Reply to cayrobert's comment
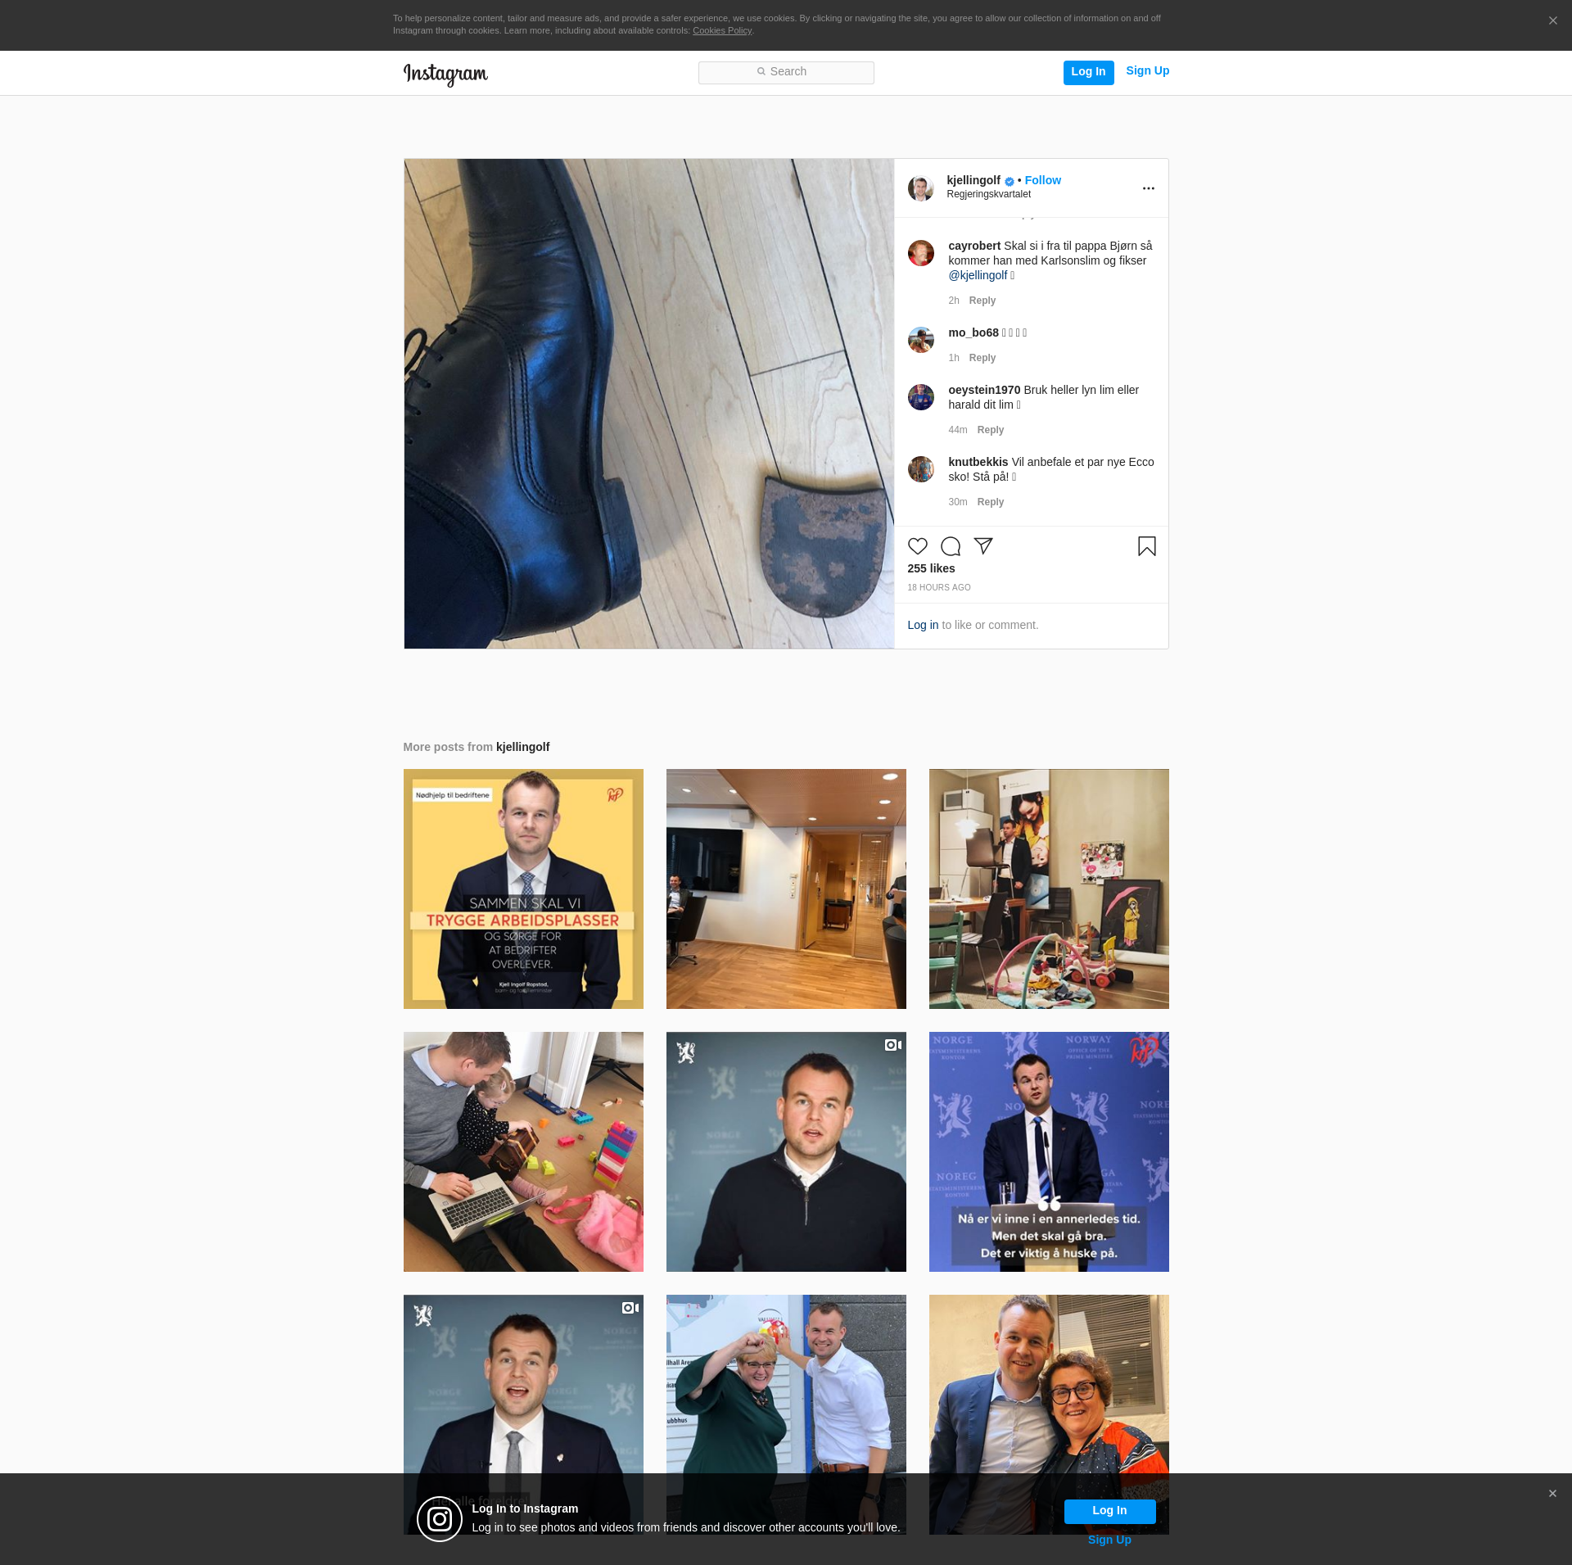Screen dimensions: 1572x1565 coord(982,301)
